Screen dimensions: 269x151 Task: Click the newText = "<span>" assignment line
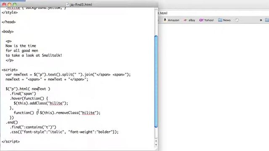(x=47, y=79)
